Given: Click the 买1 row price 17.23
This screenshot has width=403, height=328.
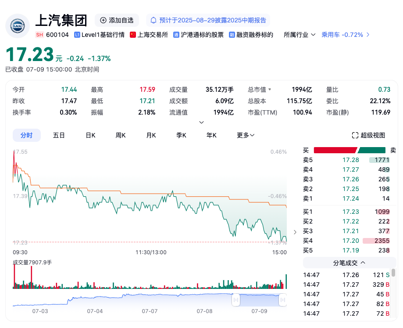Looking at the screenshot, I should (x=350, y=212).
